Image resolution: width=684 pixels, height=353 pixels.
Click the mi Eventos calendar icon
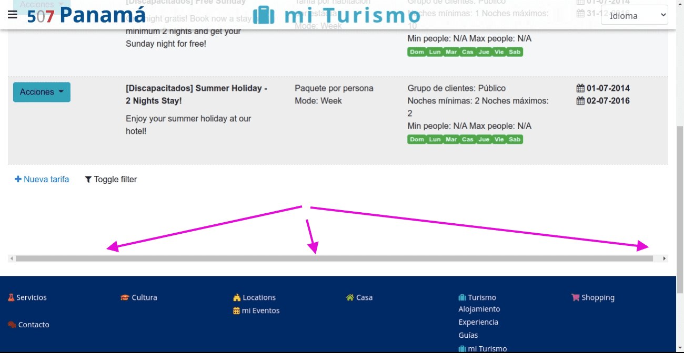pos(237,310)
